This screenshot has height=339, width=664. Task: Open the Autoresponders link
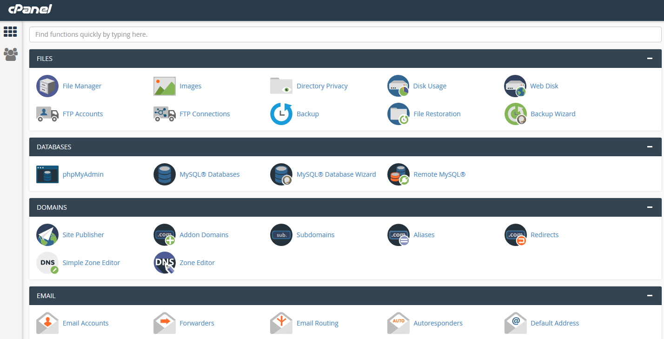(438, 323)
